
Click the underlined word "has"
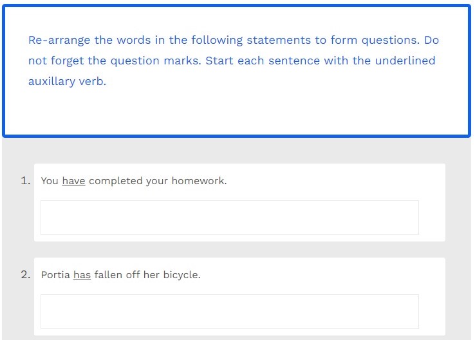pos(82,275)
